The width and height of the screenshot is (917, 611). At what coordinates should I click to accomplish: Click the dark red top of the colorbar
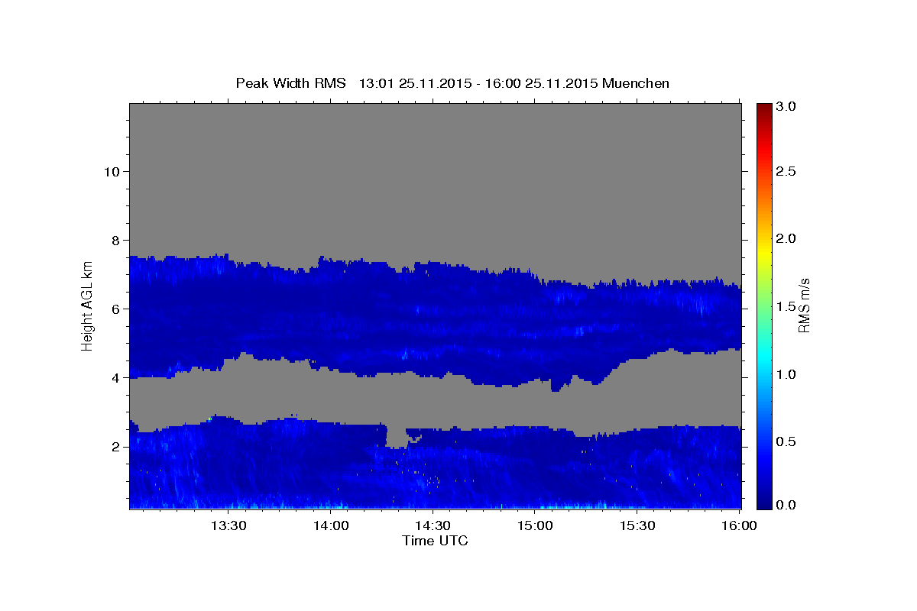click(x=763, y=108)
